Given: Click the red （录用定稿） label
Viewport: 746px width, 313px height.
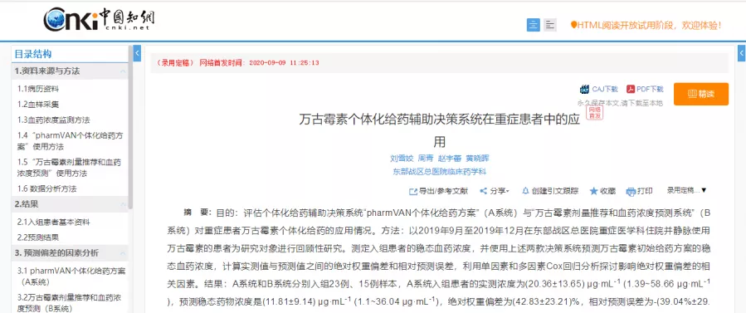Looking at the screenshot, I should point(175,63).
